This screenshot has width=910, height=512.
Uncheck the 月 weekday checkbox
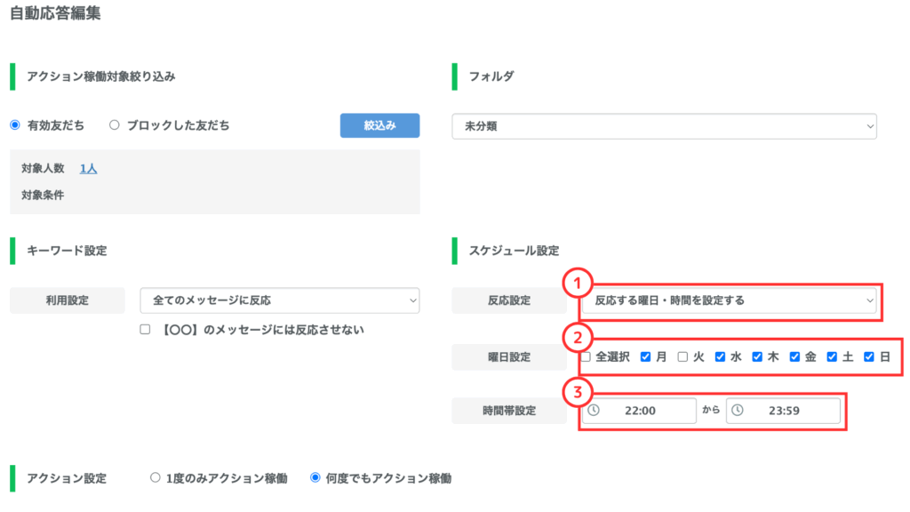645,356
